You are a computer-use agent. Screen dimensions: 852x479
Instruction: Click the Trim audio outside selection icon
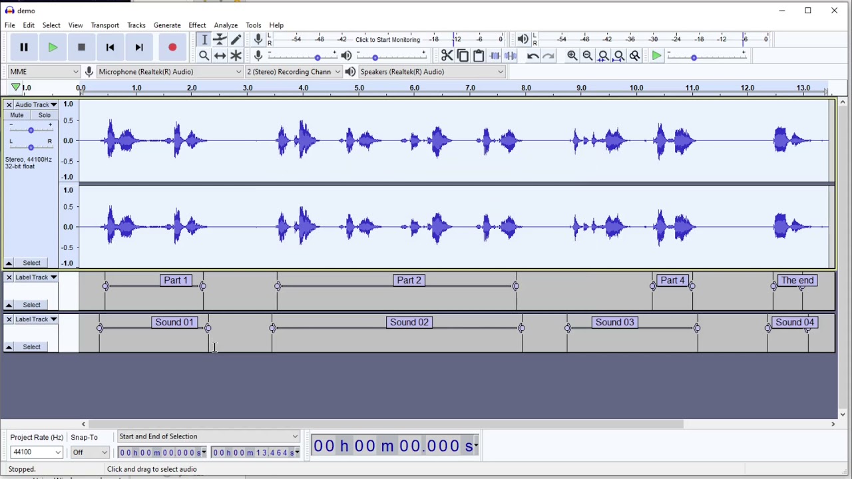495,56
